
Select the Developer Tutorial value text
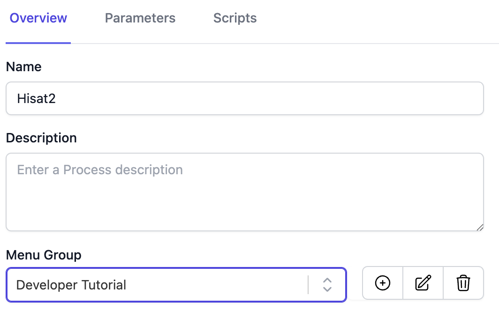[x=71, y=285]
